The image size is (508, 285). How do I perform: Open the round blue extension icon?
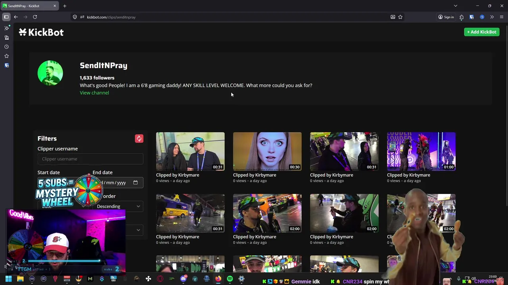coord(482,17)
